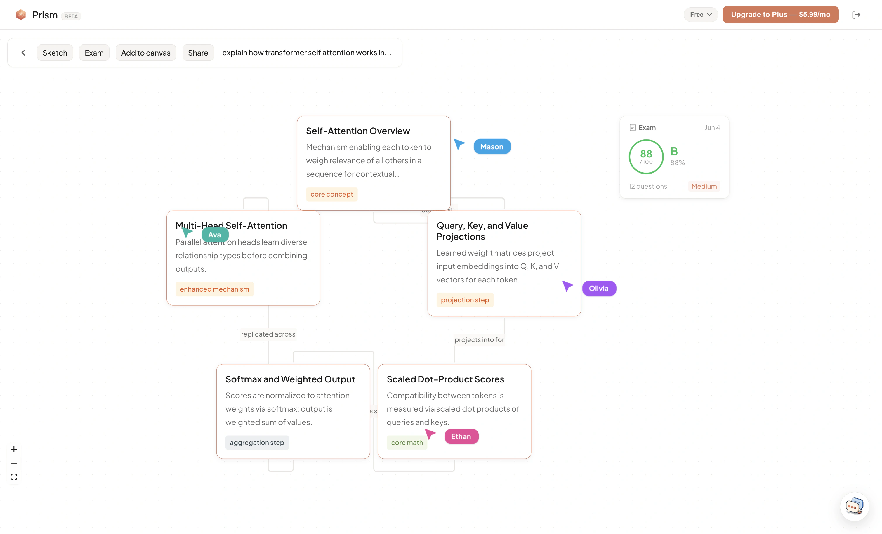Screen dimensions: 882x534
Task: Go back with the left chevron
Action: 23,53
